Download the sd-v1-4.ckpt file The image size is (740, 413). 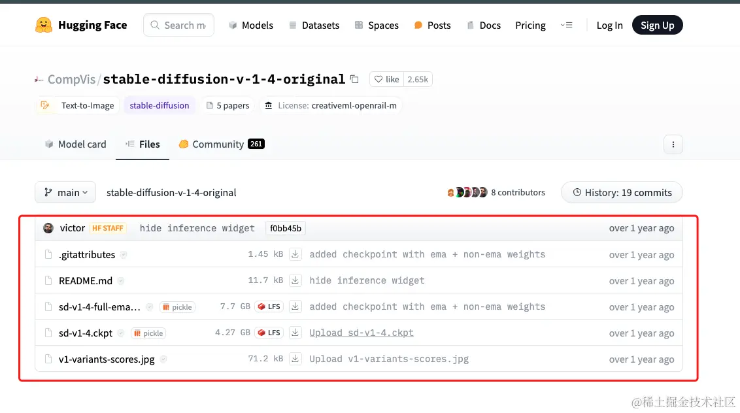click(x=295, y=333)
